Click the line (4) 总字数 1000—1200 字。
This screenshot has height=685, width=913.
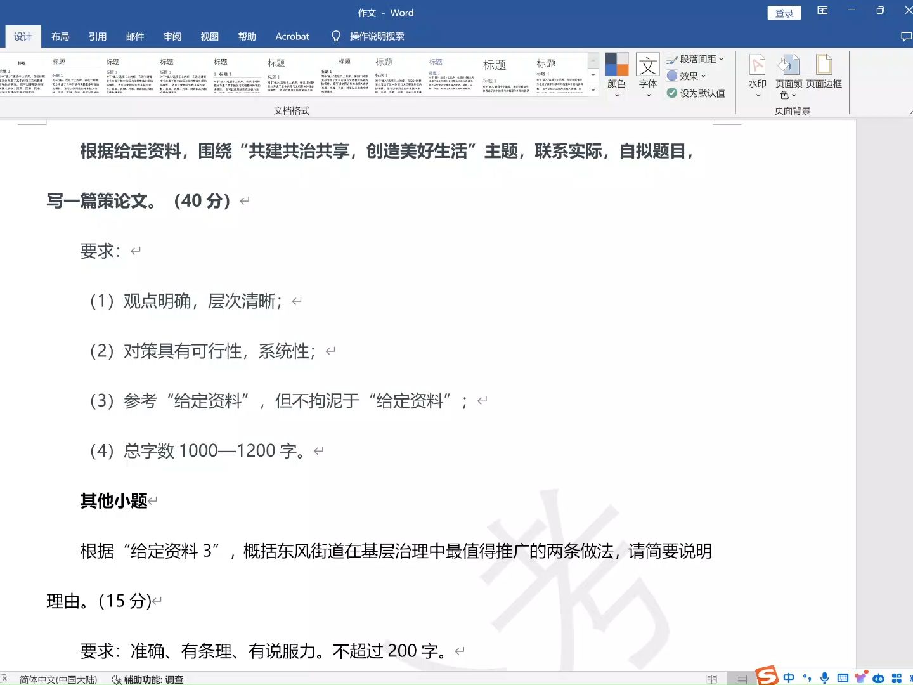pos(197,451)
